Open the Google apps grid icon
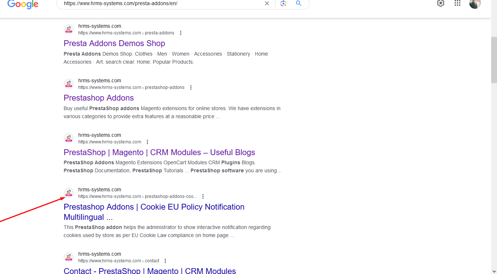Viewport: 497px width, 274px height. pos(458,3)
